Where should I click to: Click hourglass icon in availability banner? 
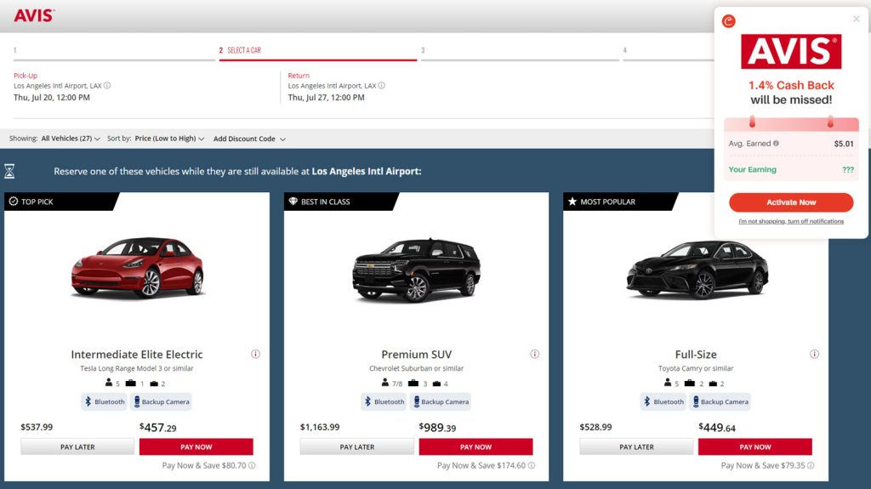[9, 171]
